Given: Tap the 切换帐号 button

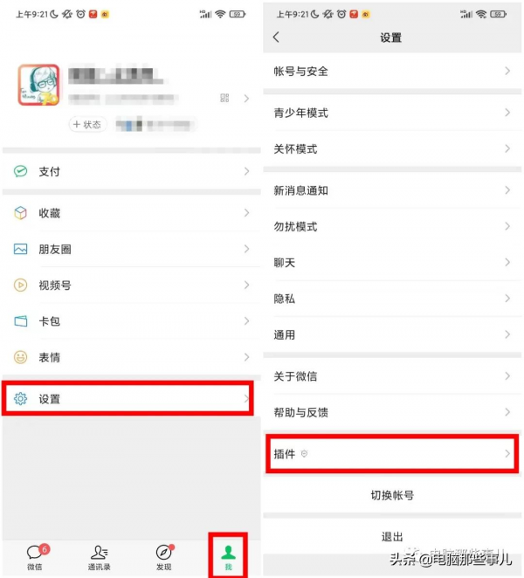Looking at the screenshot, I should 392,495.
